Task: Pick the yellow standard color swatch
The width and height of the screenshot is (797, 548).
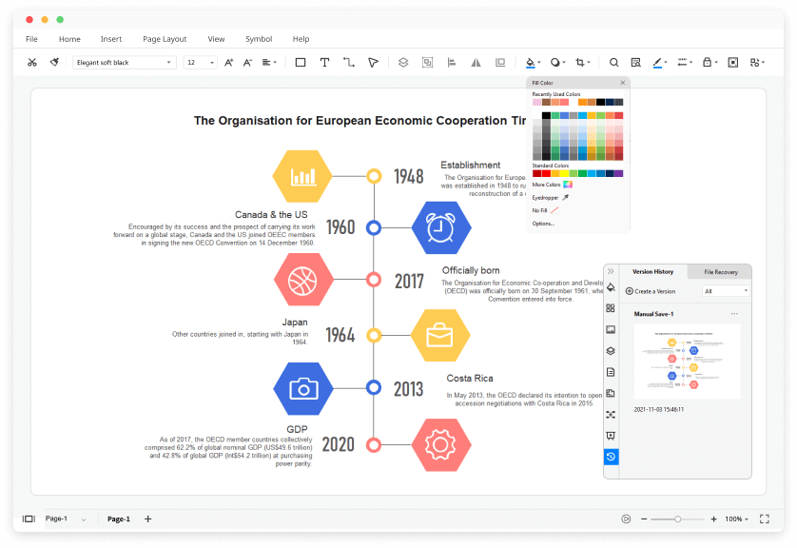Action: click(564, 173)
